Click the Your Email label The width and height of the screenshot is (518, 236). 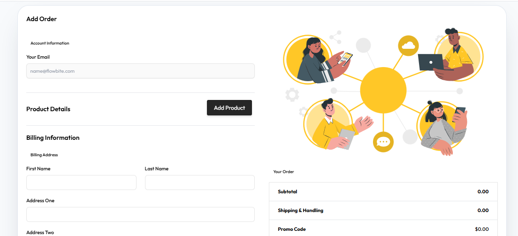[38, 57]
